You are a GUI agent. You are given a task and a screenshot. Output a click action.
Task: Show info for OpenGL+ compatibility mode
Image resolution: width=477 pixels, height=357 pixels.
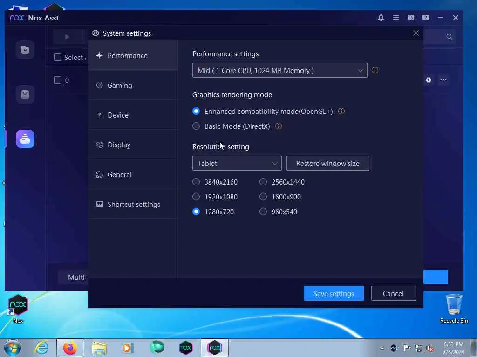click(341, 112)
